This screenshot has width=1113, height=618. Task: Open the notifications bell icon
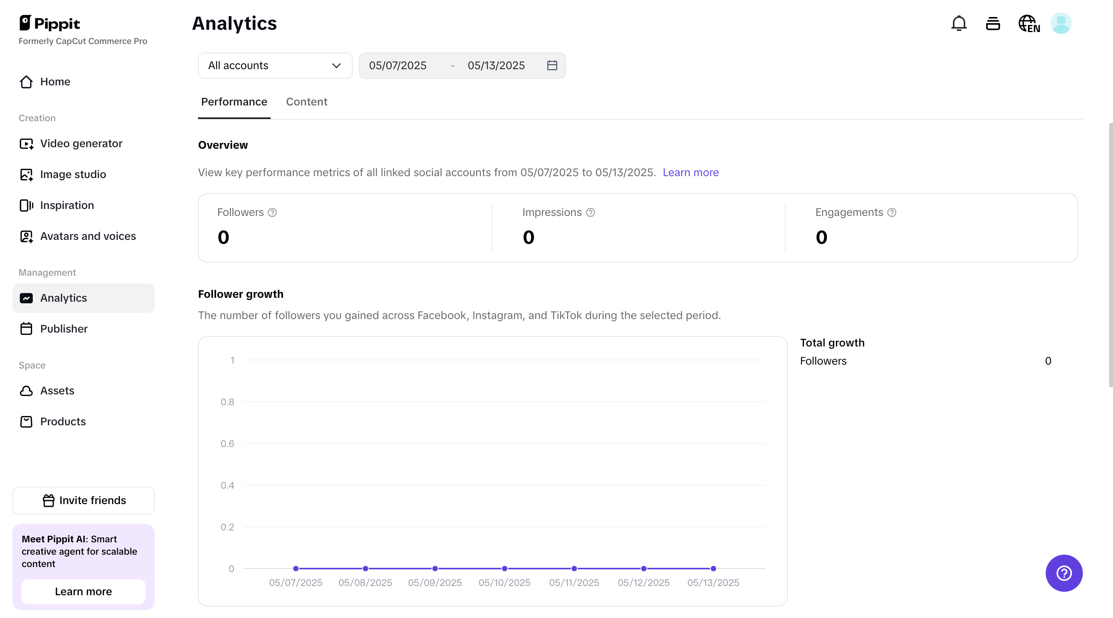point(959,23)
